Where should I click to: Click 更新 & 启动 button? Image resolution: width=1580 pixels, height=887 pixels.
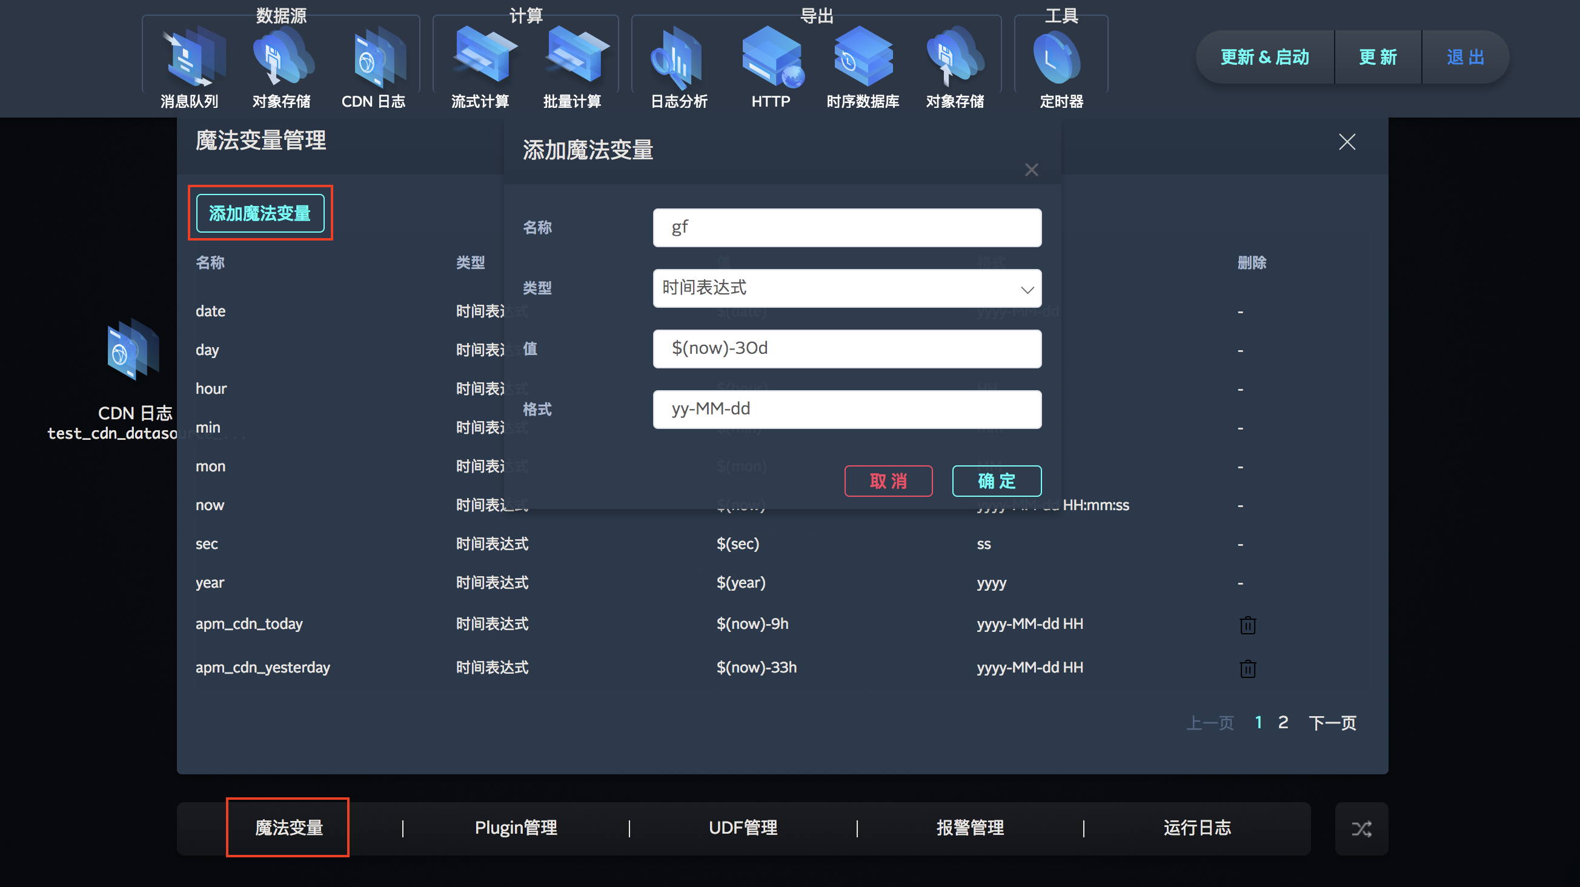tap(1265, 57)
